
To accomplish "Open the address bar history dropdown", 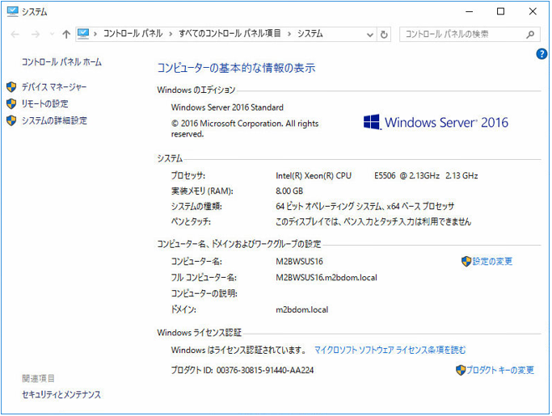I will point(370,35).
